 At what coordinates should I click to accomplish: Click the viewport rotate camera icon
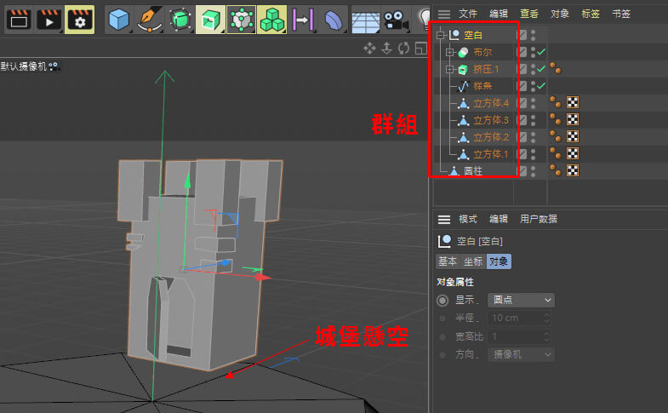point(403,49)
